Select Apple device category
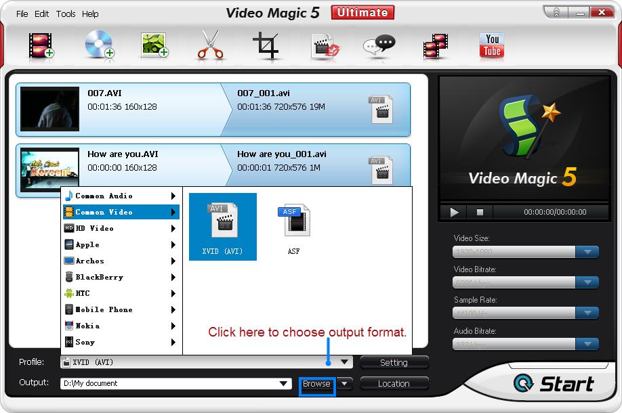The height and width of the screenshot is (413, 622). point(121,244)
